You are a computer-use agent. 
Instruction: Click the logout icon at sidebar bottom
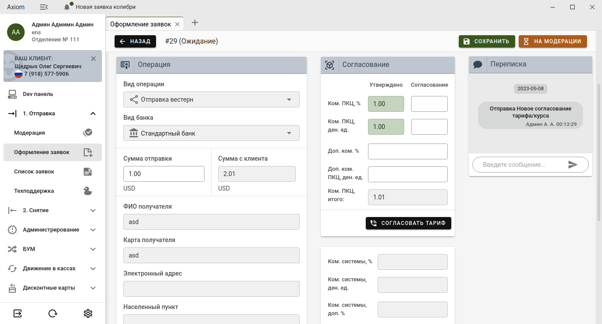pos(18,313)
